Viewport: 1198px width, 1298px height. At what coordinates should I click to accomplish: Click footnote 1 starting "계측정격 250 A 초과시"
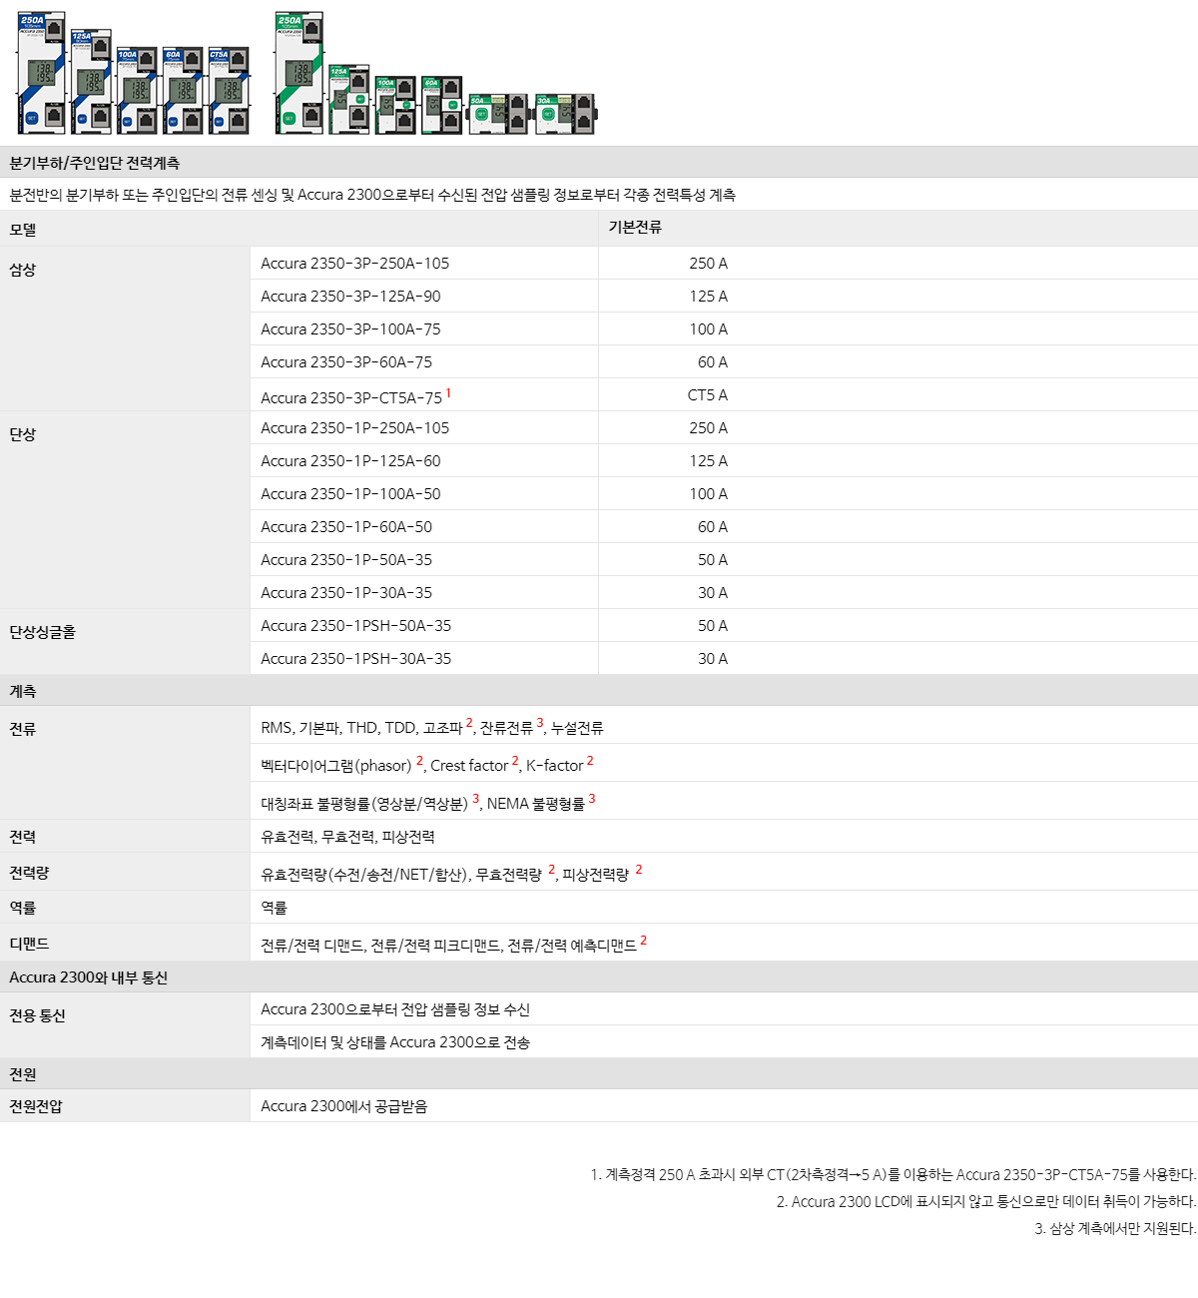[x=894, y=1175]
